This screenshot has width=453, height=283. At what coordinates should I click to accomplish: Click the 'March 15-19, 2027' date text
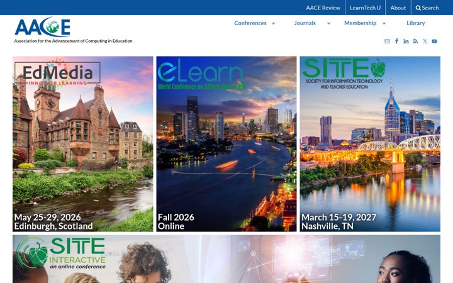[x=339, y=217]
